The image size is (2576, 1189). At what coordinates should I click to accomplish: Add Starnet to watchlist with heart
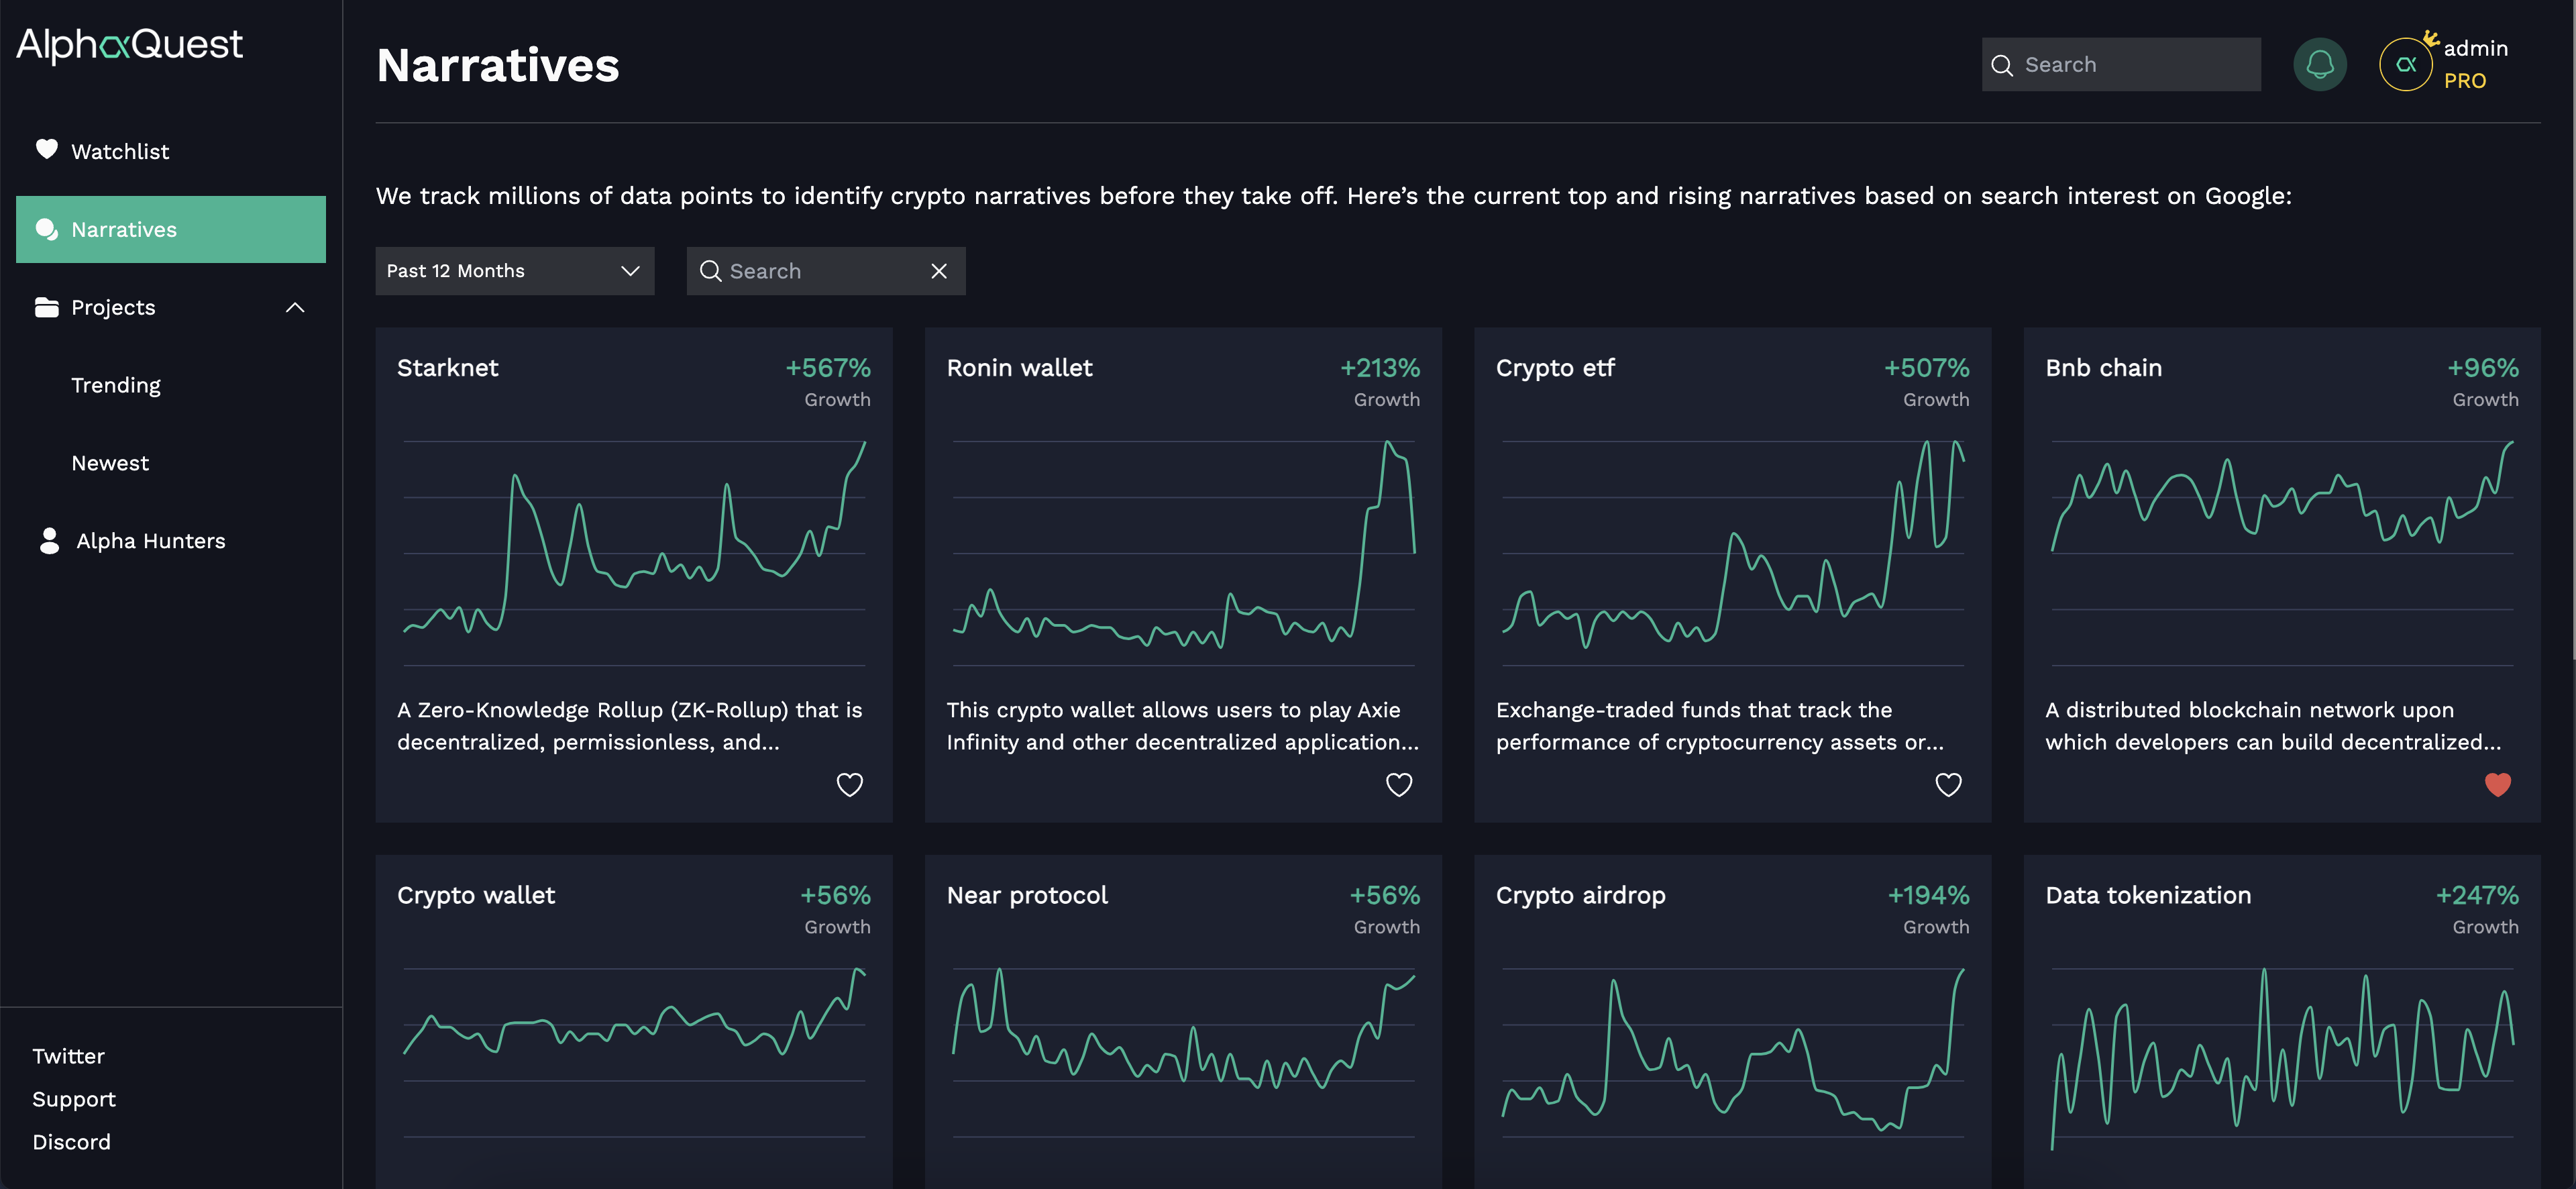tap(849, 785)
